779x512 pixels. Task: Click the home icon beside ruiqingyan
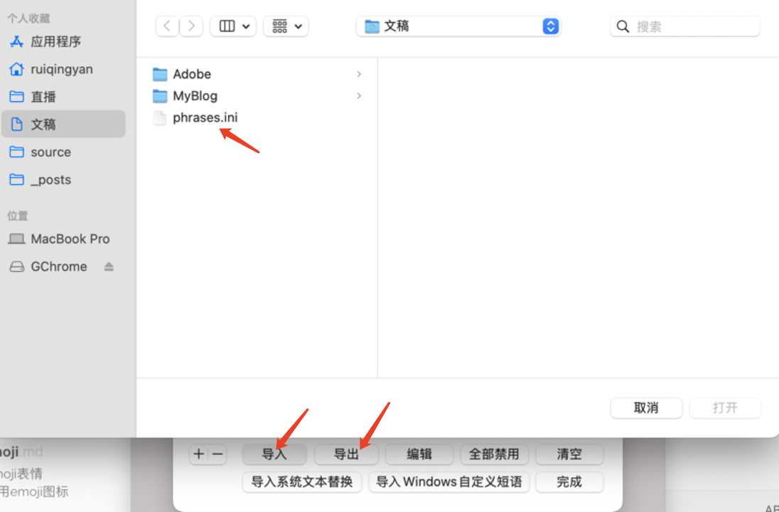(16, 69)
